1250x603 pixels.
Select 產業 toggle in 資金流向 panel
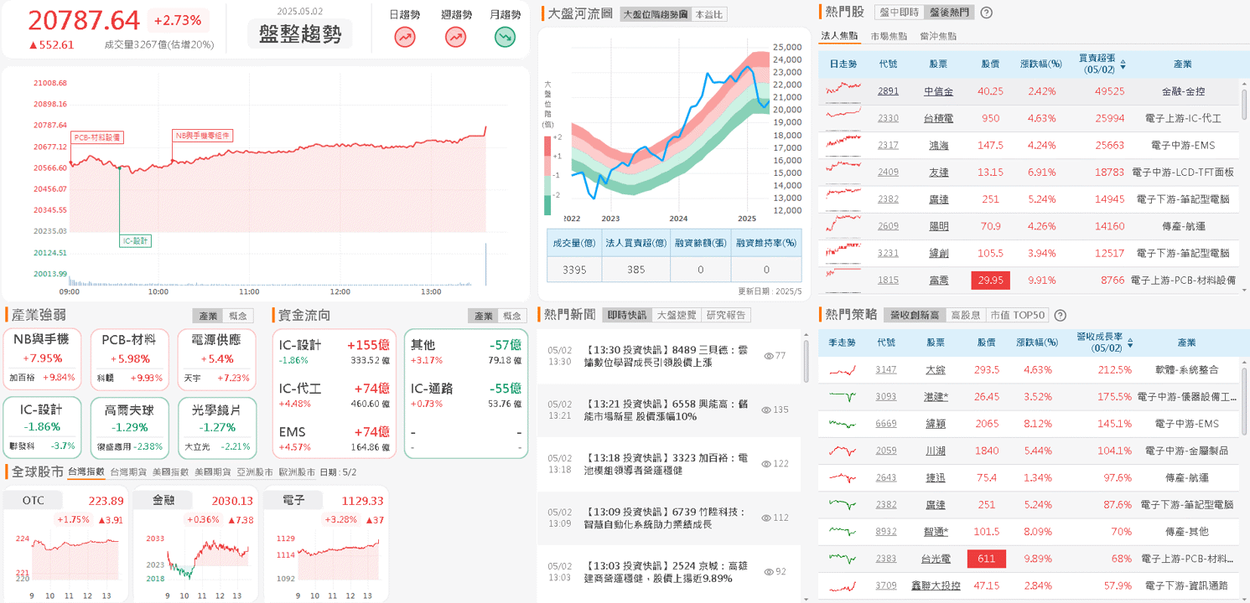pyautogui.click(x=483, y=316)
